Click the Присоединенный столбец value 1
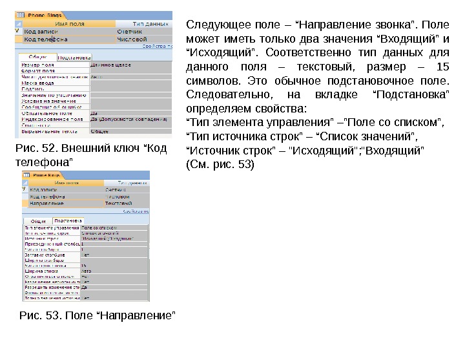This screenshot has height=349, width=465. pos(114,244)
